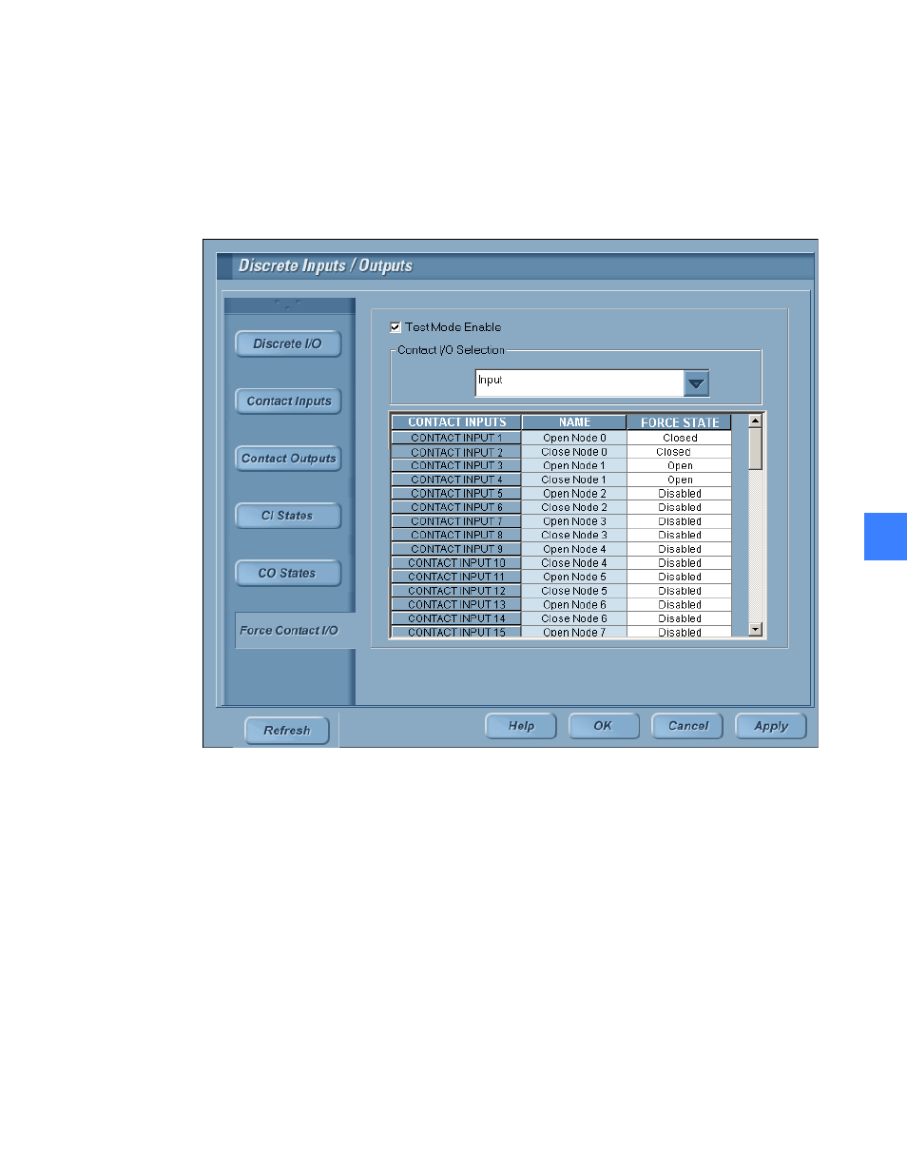
Task: Open the CI States tab
Action: tap(288, 516)
